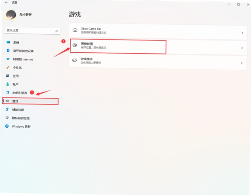Expand the 屏幕截图 row chevron
Image resolution: width=251 pixels, height=195 pixels.
(242, 48)
